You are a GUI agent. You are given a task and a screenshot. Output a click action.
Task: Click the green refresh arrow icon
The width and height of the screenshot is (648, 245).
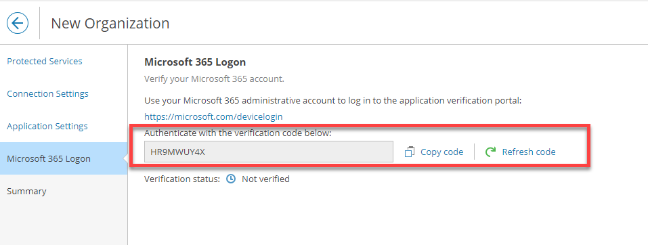(x=490, y=152)
